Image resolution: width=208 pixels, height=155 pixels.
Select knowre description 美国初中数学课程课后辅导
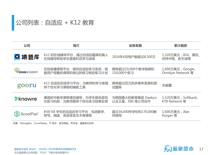pos(76,100)
